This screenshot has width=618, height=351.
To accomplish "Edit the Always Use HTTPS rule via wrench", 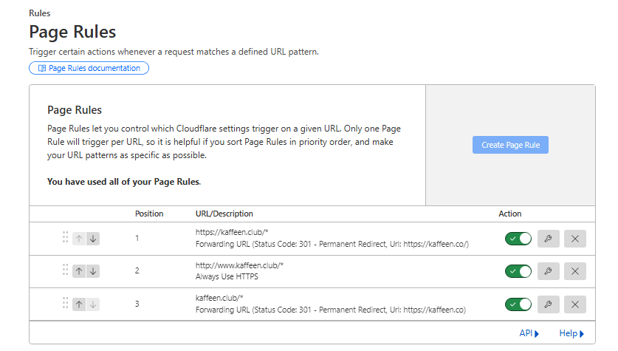I will coord(549,271).
